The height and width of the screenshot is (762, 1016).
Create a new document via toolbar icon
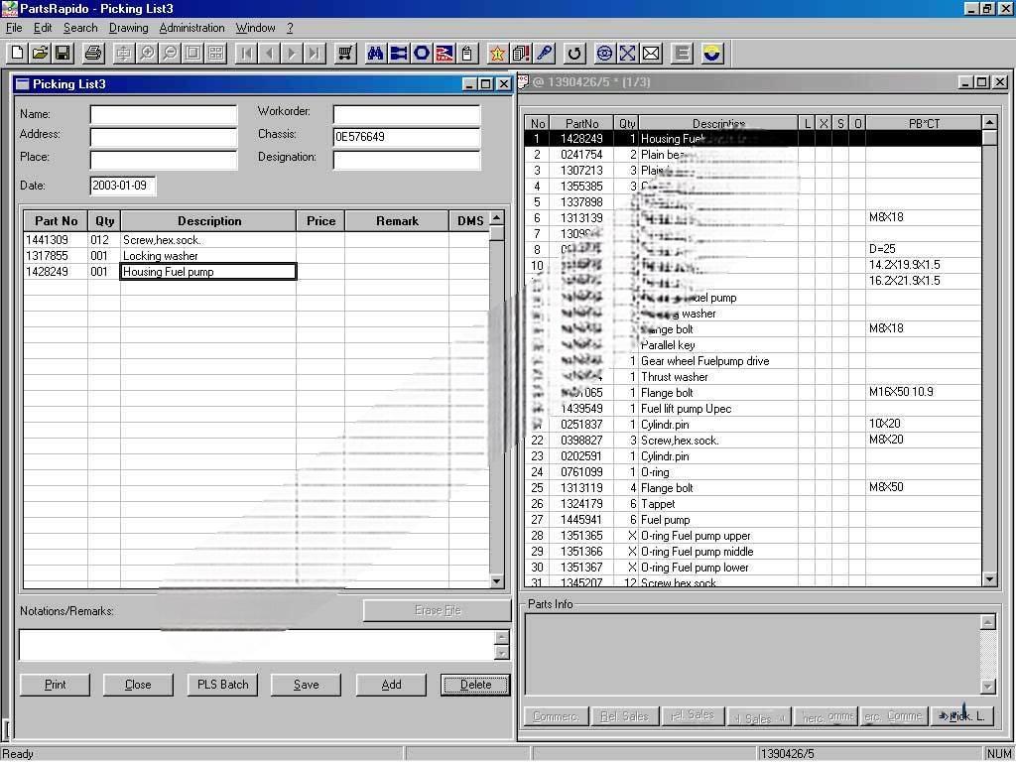coord(16,53)
